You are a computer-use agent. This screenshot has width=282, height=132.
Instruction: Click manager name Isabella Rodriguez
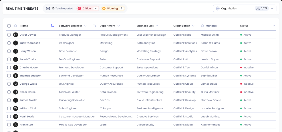[x=213, y=108]
